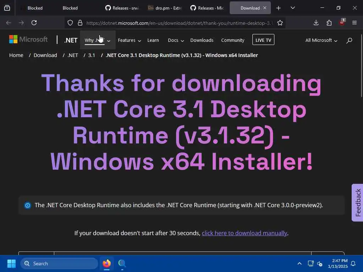The width and height of the screenshot is (363, 272).
Task: Open the Learn page
Action: click(153, 40)
